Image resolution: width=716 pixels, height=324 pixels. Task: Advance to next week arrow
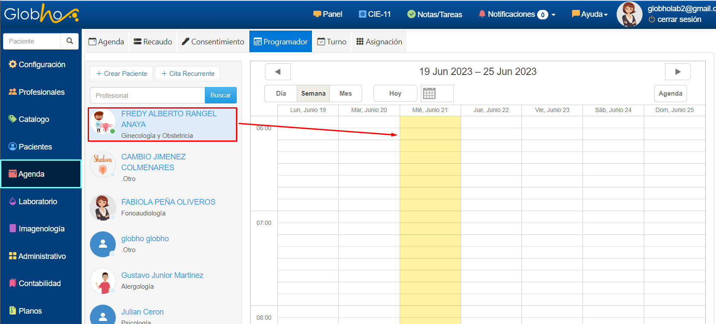coord(678,72)
